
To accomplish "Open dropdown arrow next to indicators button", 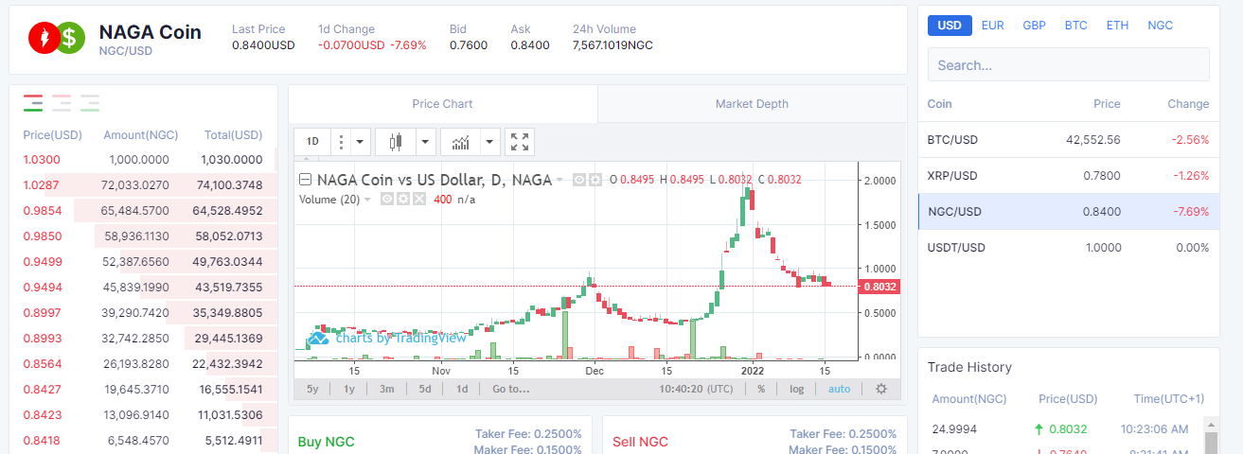I will (489, 142).
